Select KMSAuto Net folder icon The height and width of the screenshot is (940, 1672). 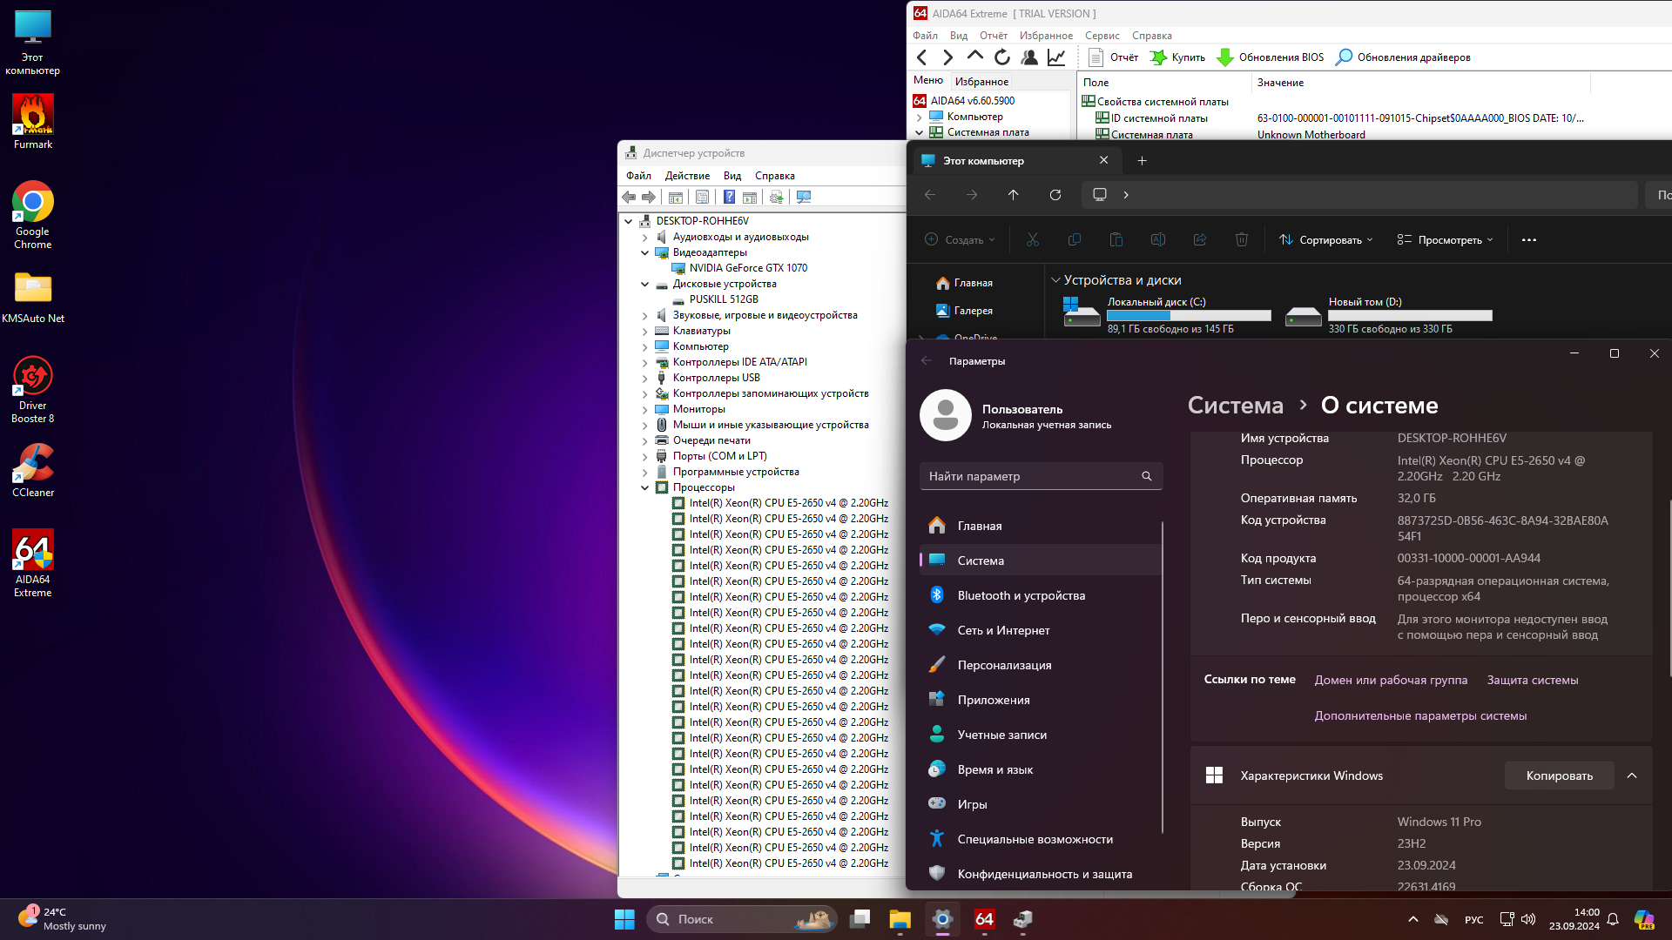point(33,296)
